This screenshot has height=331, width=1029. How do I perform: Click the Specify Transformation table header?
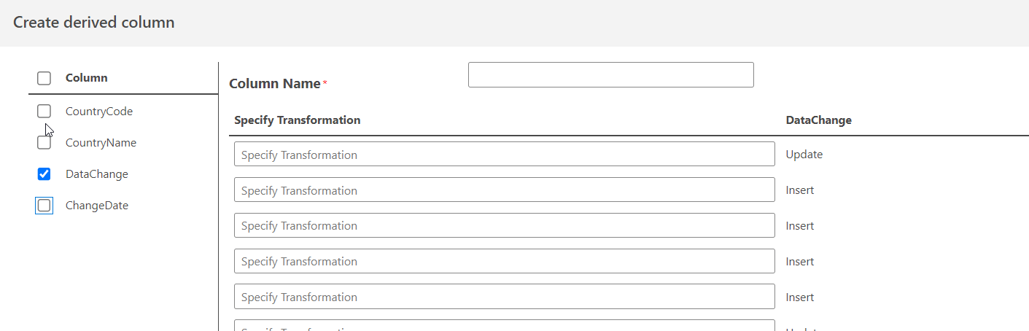298,120
